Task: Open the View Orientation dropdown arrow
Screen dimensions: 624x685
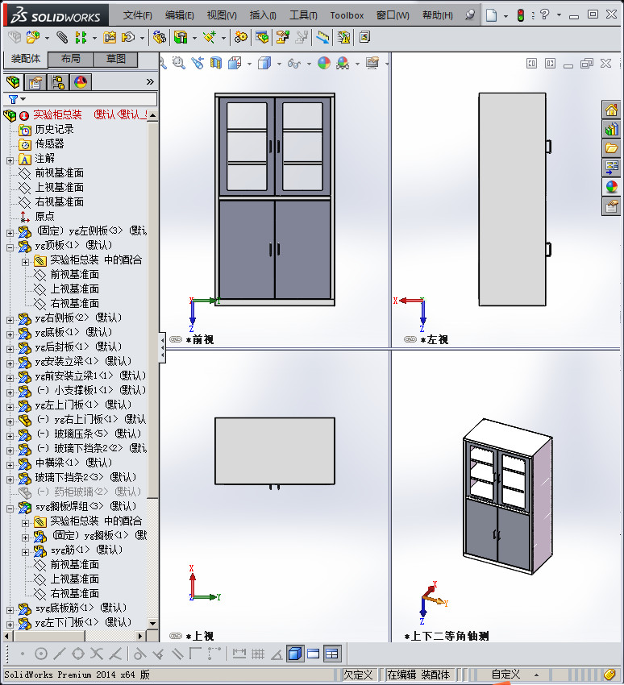Action: click(249, 64)
